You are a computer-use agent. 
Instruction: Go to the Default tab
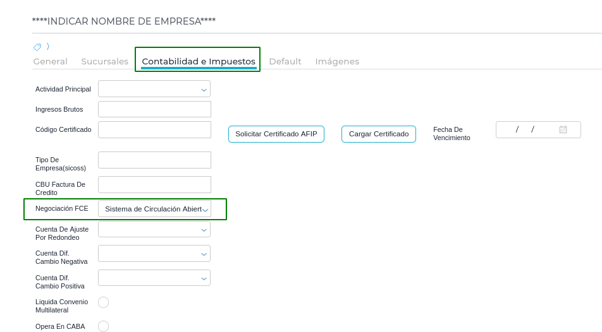click(285, 61)
